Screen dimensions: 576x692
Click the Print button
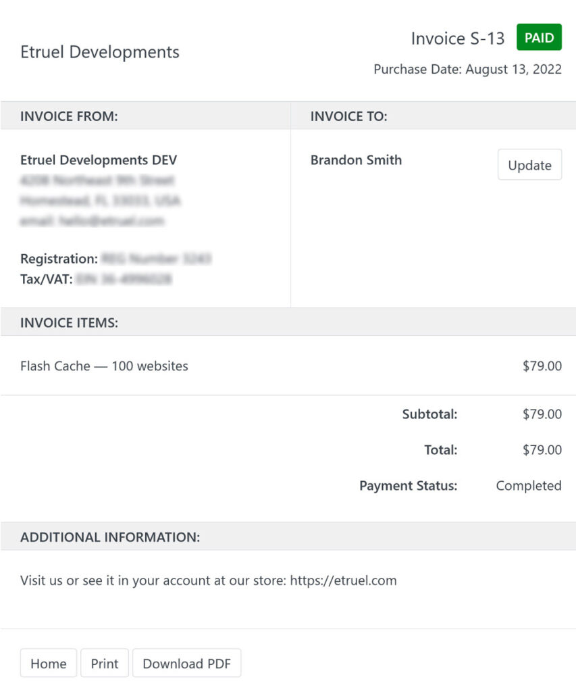click(x=104, y=663)
